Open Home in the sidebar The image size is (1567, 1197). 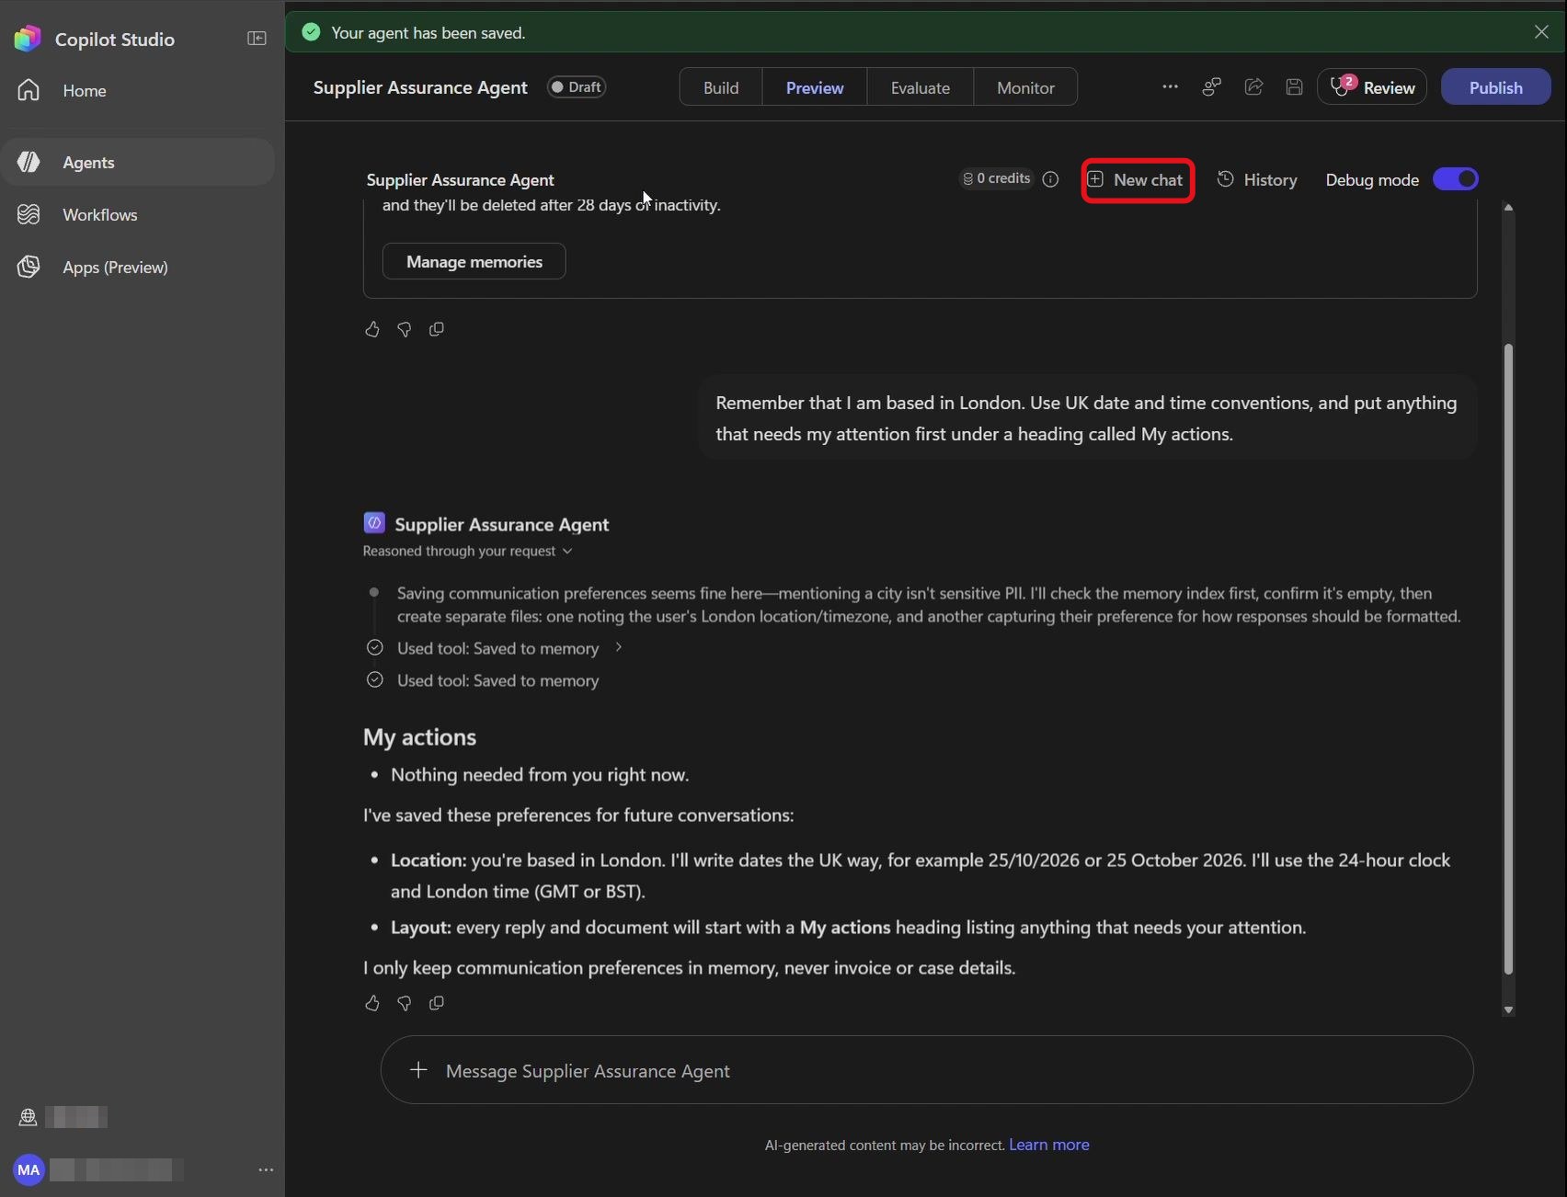tap(138, 90)
